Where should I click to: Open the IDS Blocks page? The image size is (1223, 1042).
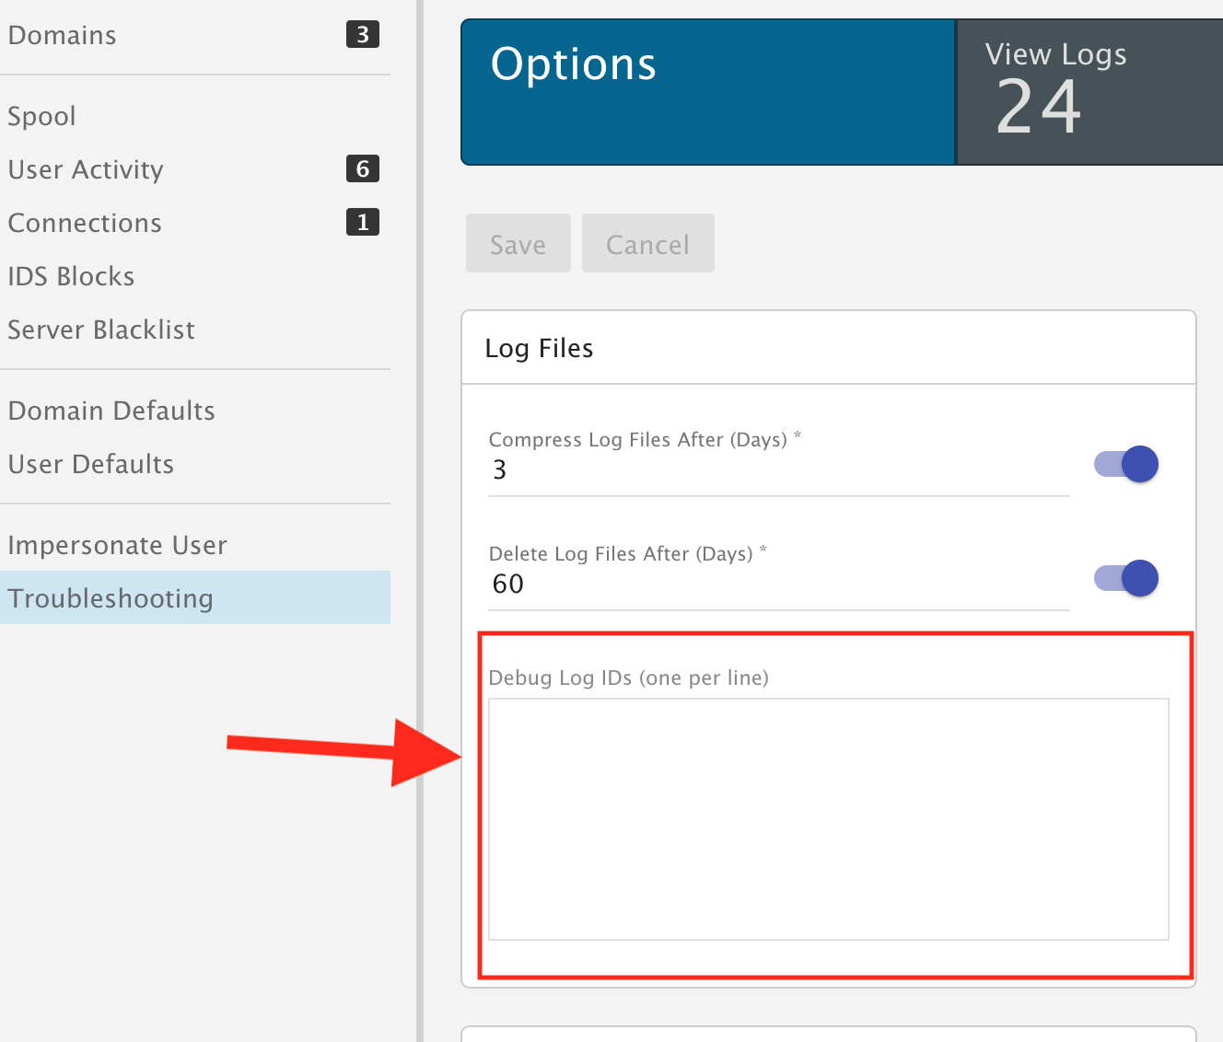pos(71,277)
